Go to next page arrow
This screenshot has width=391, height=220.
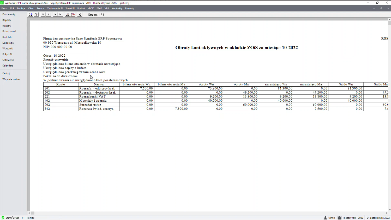(x=55, y=15)
